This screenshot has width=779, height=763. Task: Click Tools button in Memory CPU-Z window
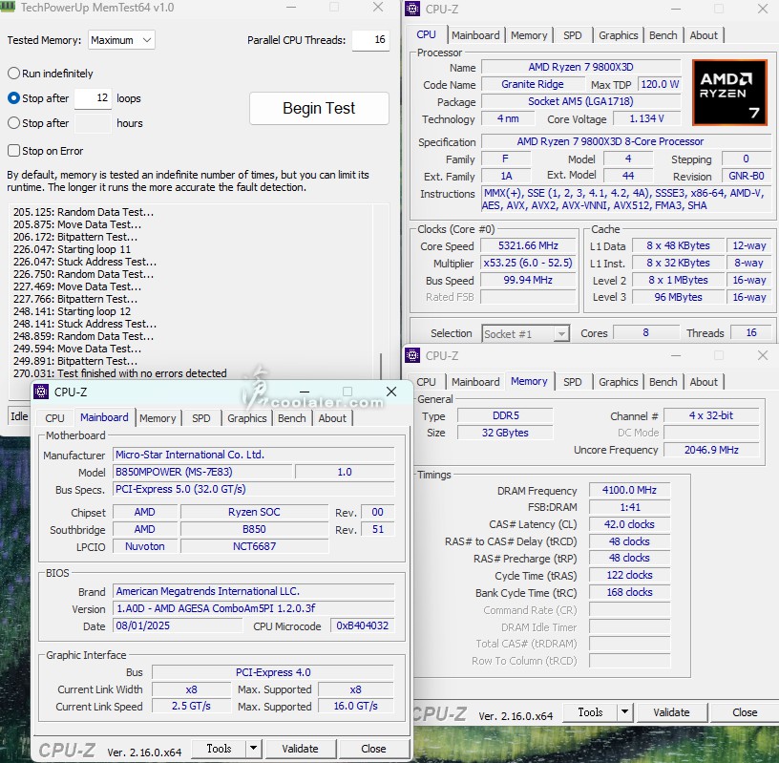click(x=590, y=712)
